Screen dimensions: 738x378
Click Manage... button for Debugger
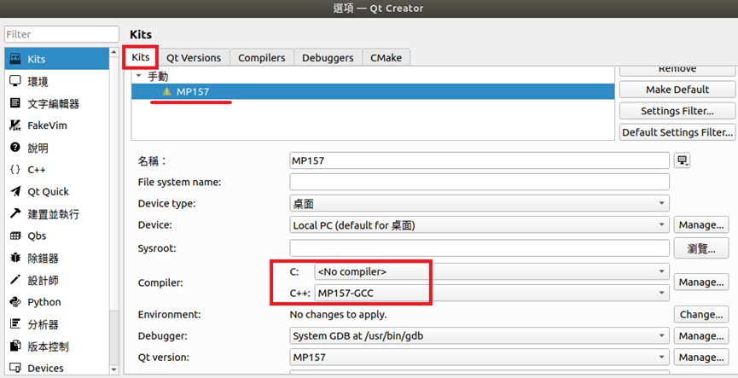point(701,335)
